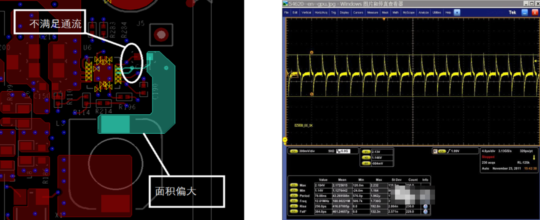540x220 pixels.
Task: Expand the dropdown arrow next to Help
Action: point(456,12)
